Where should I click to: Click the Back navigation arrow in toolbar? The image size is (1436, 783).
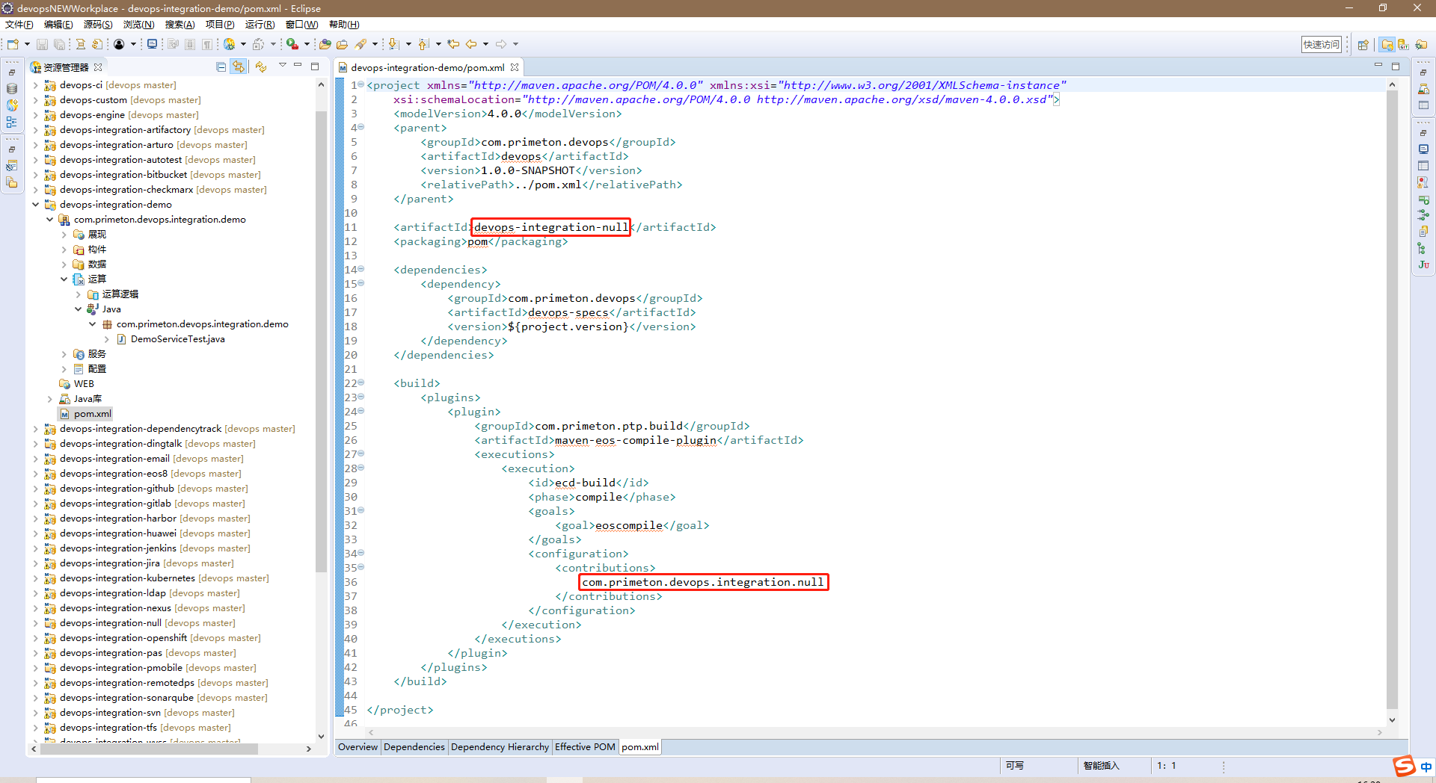pos(471,45)
